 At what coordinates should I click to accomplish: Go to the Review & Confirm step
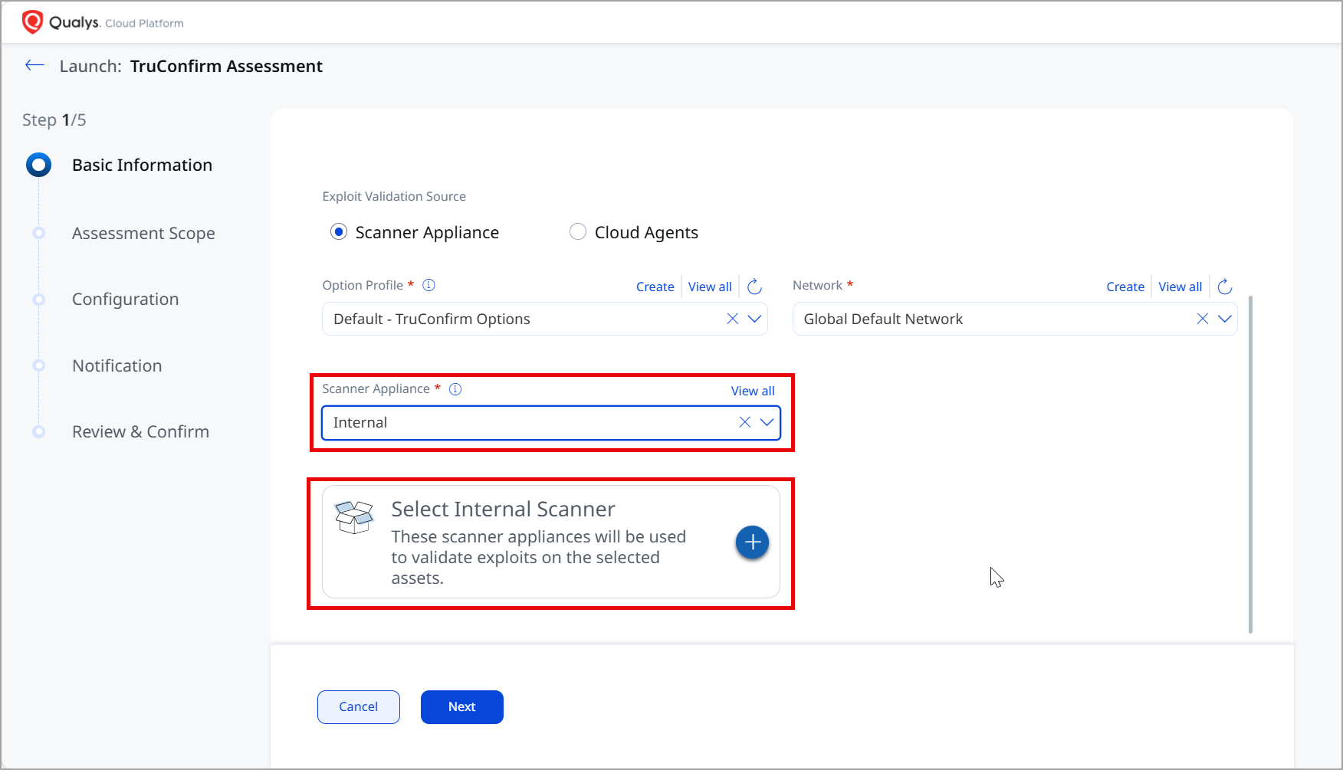click(x=141, y=431)
